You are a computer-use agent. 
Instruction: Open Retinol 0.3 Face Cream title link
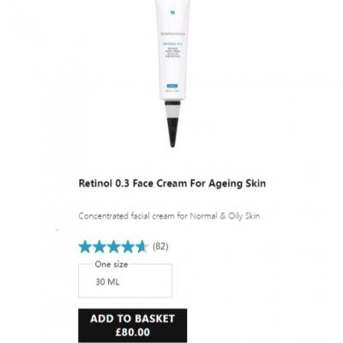pos(172,184)
